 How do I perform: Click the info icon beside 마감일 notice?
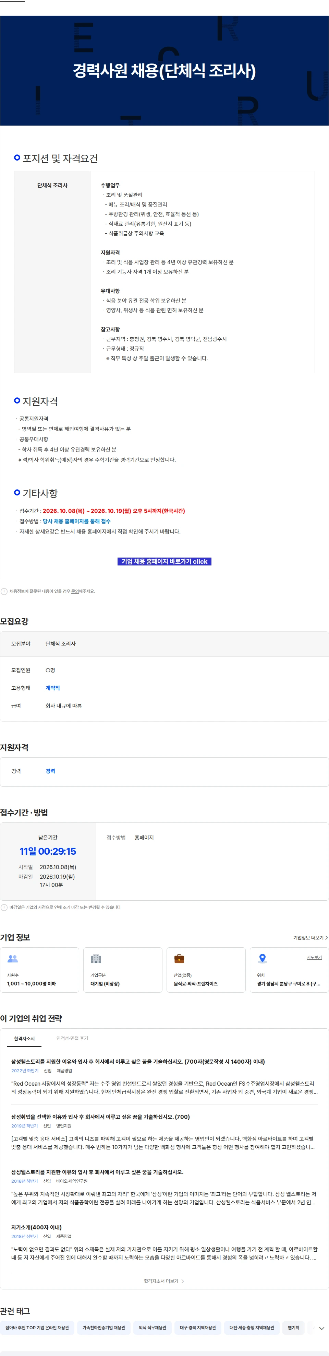click(4, 907)
